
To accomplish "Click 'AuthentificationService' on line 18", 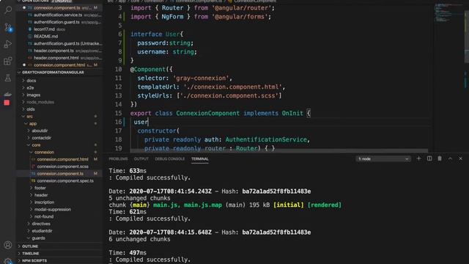I will pos(266,140).
